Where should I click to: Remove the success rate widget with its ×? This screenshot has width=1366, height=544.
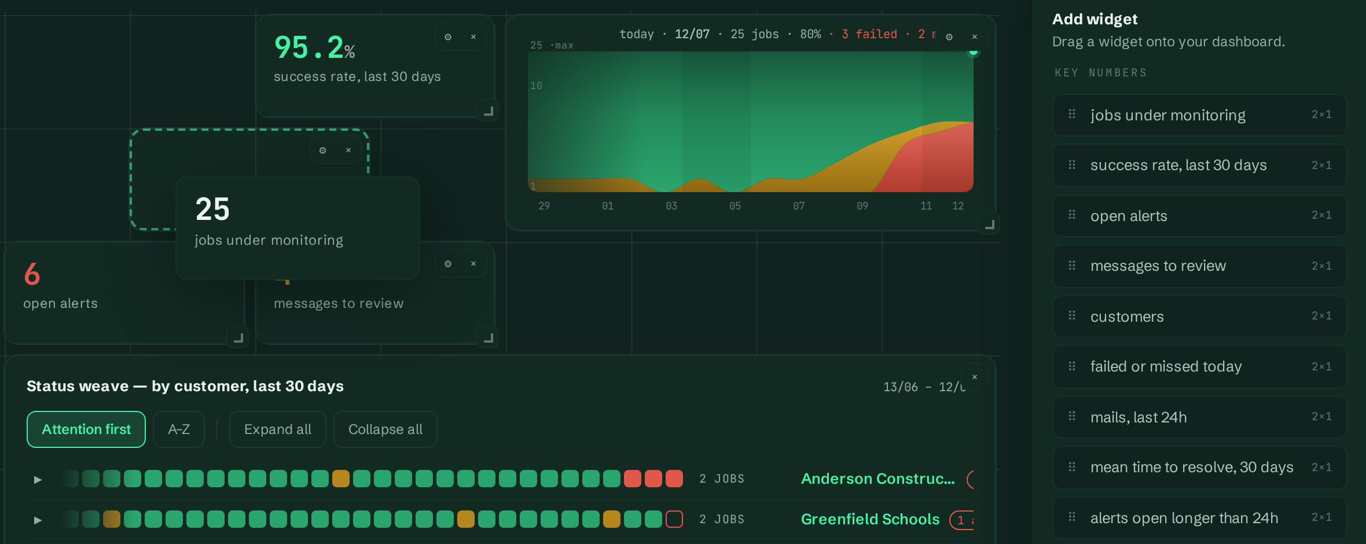tap(473, 37)
